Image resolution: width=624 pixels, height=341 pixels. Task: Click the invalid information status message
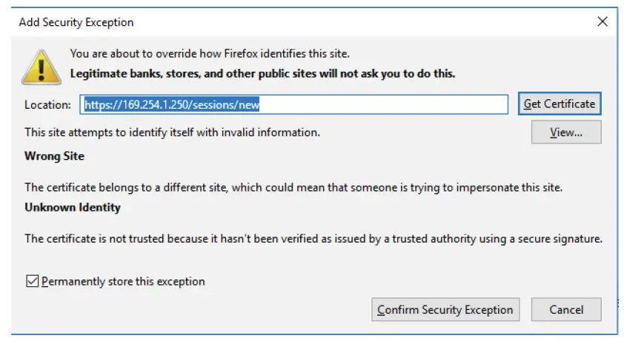(x=172, y=132)
